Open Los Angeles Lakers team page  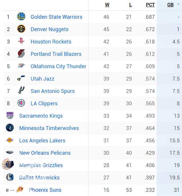tap(42, 140)
